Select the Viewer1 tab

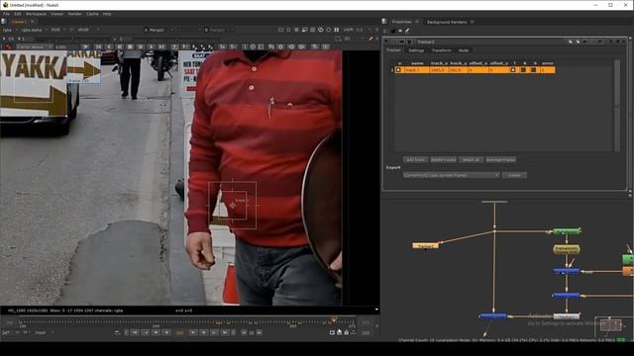coord(19,22)
